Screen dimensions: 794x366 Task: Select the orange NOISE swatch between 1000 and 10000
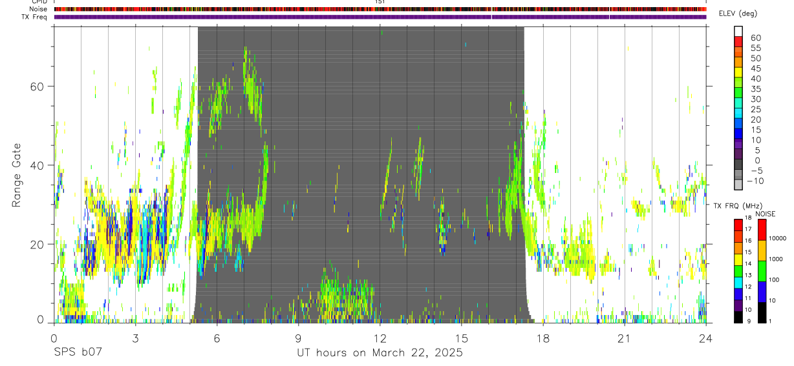[x=761, y=250]
